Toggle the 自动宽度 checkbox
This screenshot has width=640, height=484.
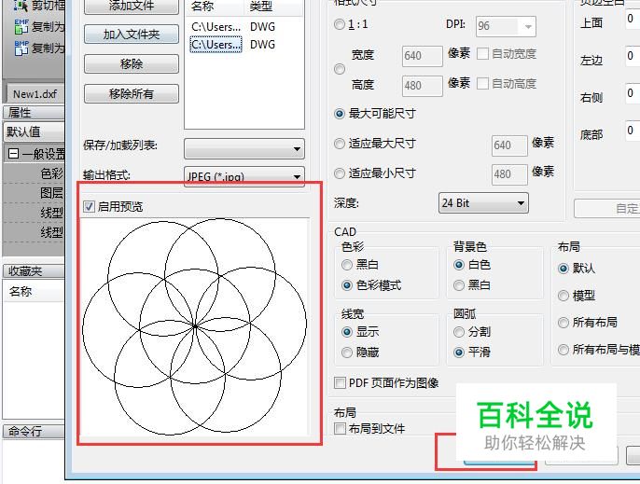tap(482, 53)
